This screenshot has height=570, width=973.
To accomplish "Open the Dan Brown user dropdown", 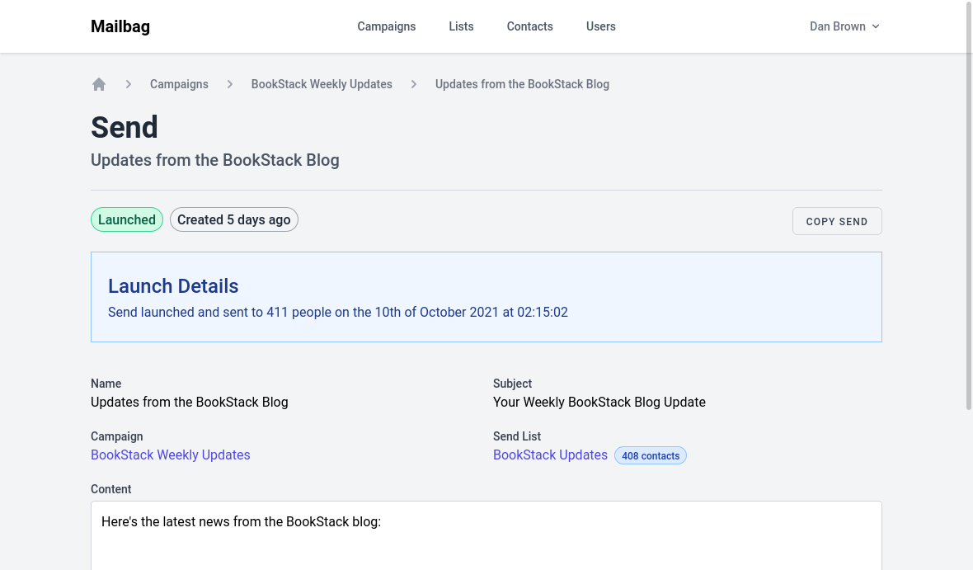I will tap(844, 26).
